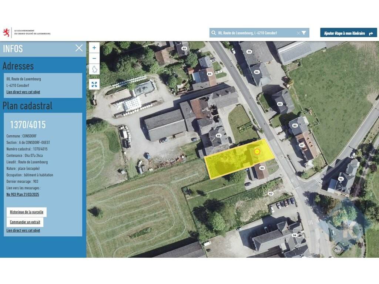Select house number 86 label on map

[x=219, y=136]
